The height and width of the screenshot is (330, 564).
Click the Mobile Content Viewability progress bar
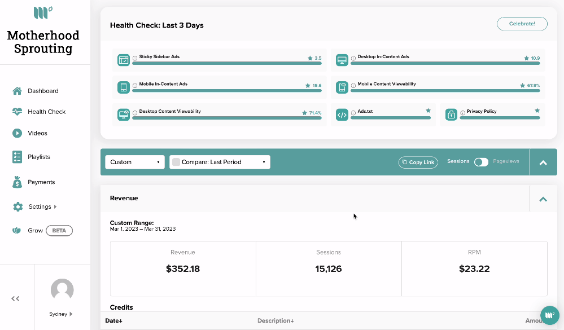(x=445, y=91)
